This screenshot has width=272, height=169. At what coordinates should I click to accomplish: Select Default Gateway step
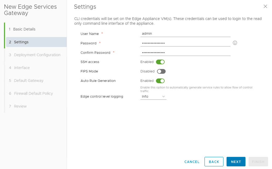click(29, 81)
